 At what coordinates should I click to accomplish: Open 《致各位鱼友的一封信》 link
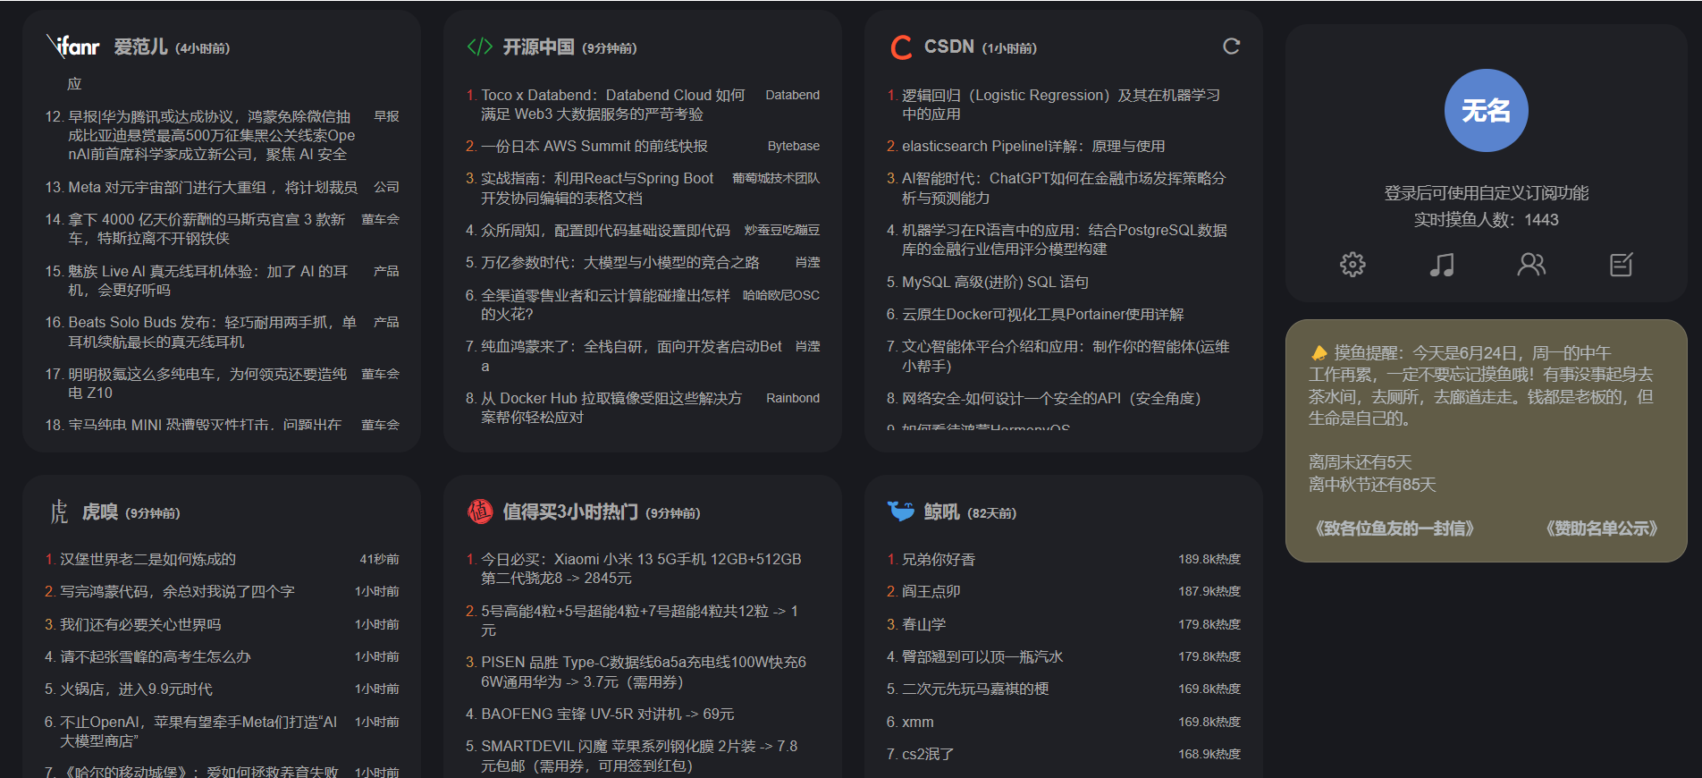point(1394,529)
